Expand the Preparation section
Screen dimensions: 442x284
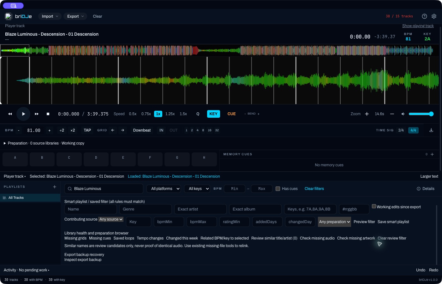pyautogui.click(x=44, y=143)
